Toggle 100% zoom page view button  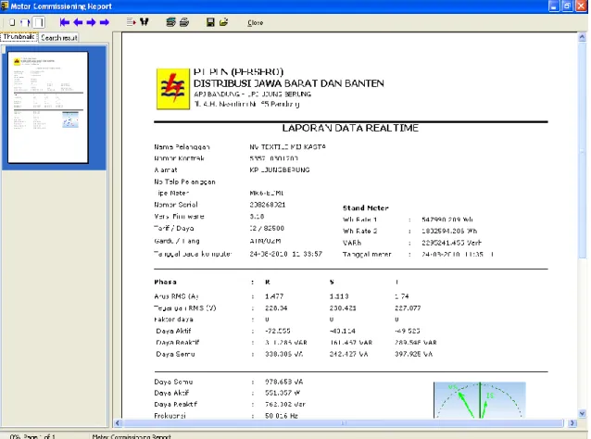tap(39, 22)
